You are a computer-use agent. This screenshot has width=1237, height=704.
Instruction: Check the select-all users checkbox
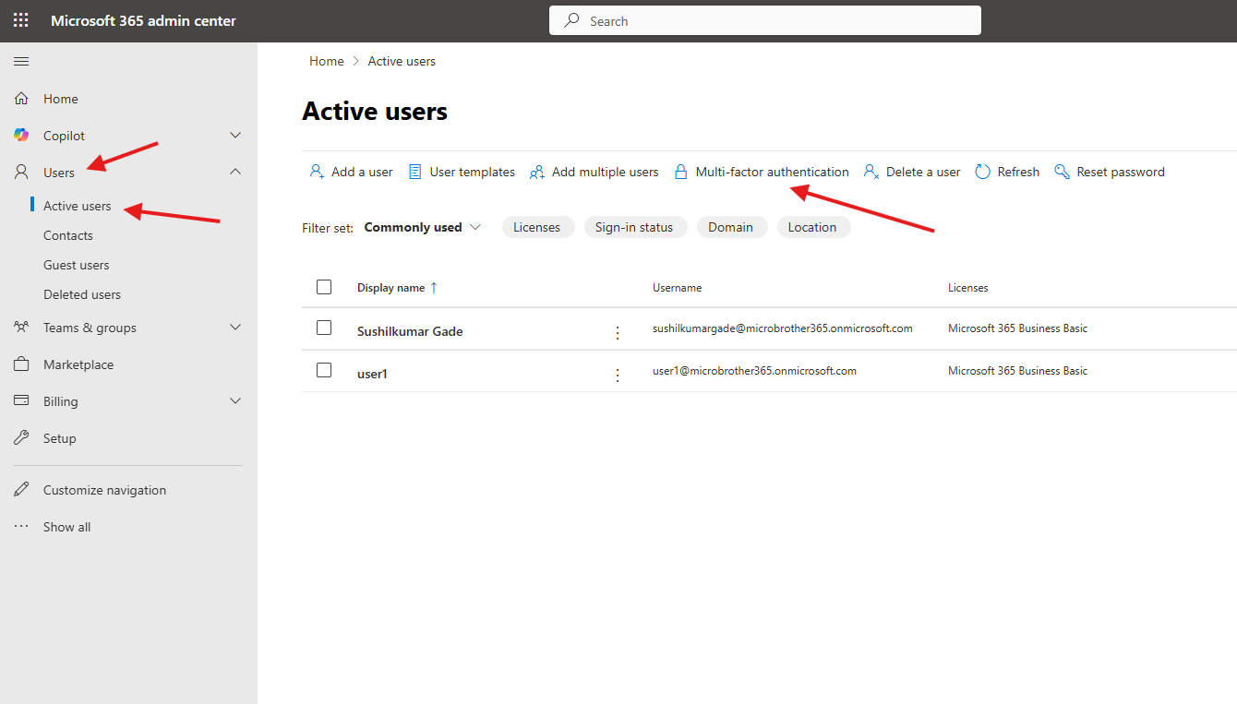coord(324,287)
